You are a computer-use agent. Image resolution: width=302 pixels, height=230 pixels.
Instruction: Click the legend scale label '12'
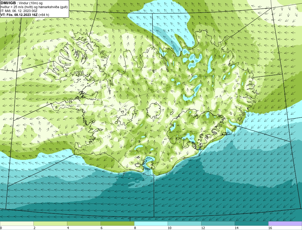pyautogui.click(x=203, y=228)
